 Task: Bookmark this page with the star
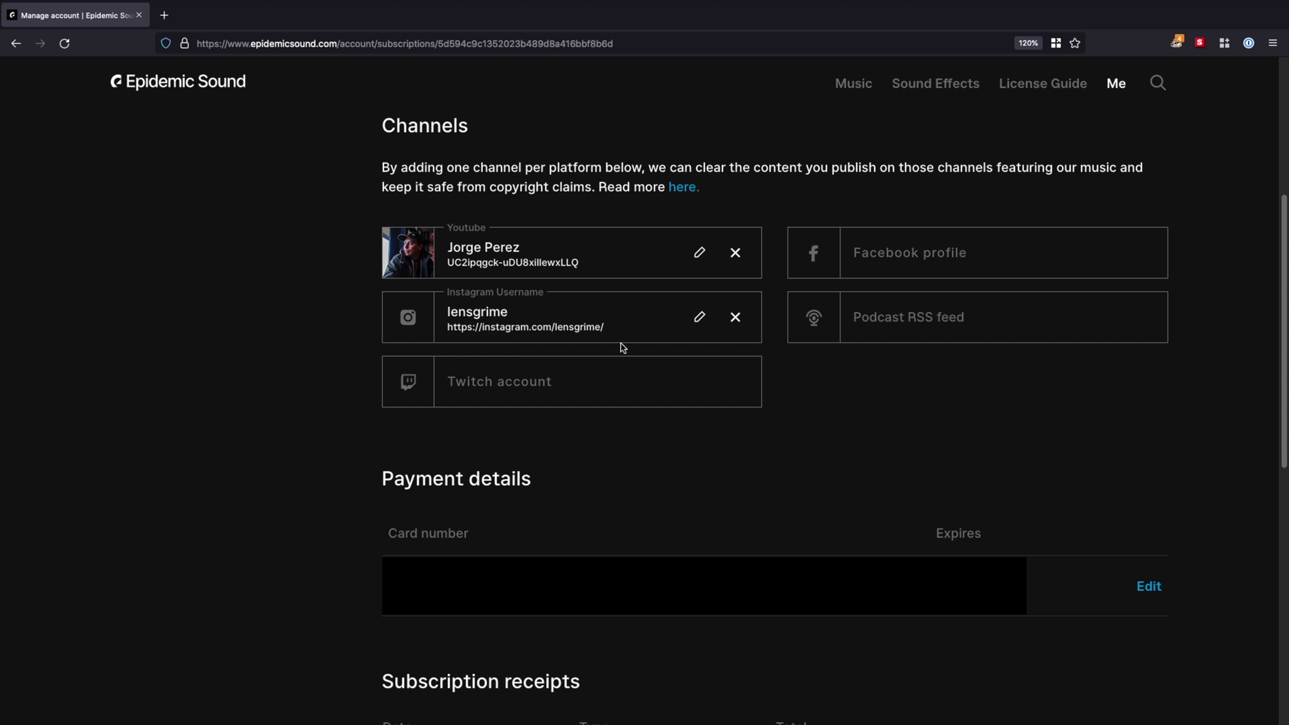point(1074,43)
